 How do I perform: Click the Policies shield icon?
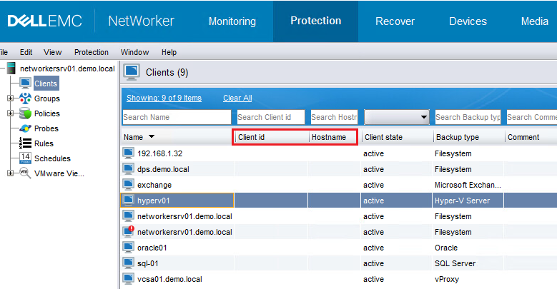click(x=25, y=113)
